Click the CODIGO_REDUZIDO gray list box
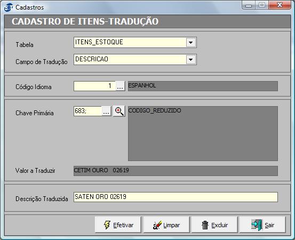Viewport: 295px width, 240px height. coord(203,133)
